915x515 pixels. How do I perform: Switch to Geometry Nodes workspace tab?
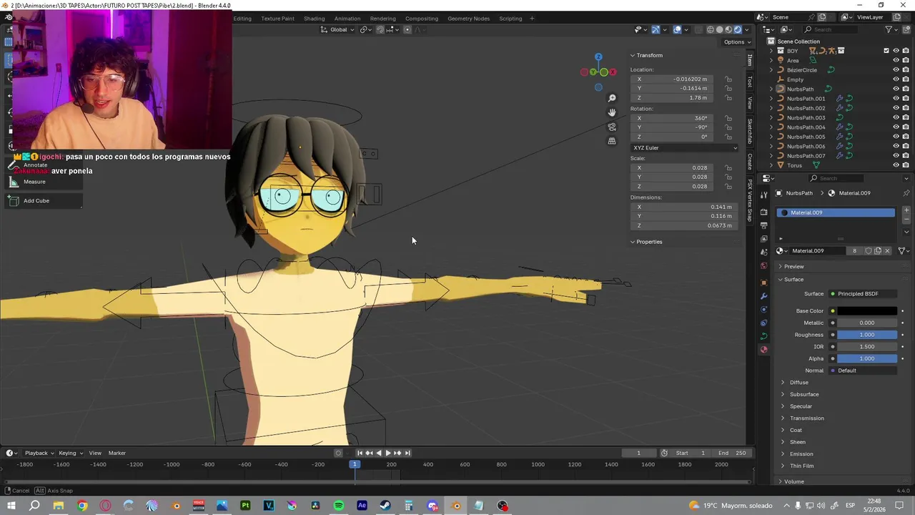pyautogui.click(x=468, y=19)
